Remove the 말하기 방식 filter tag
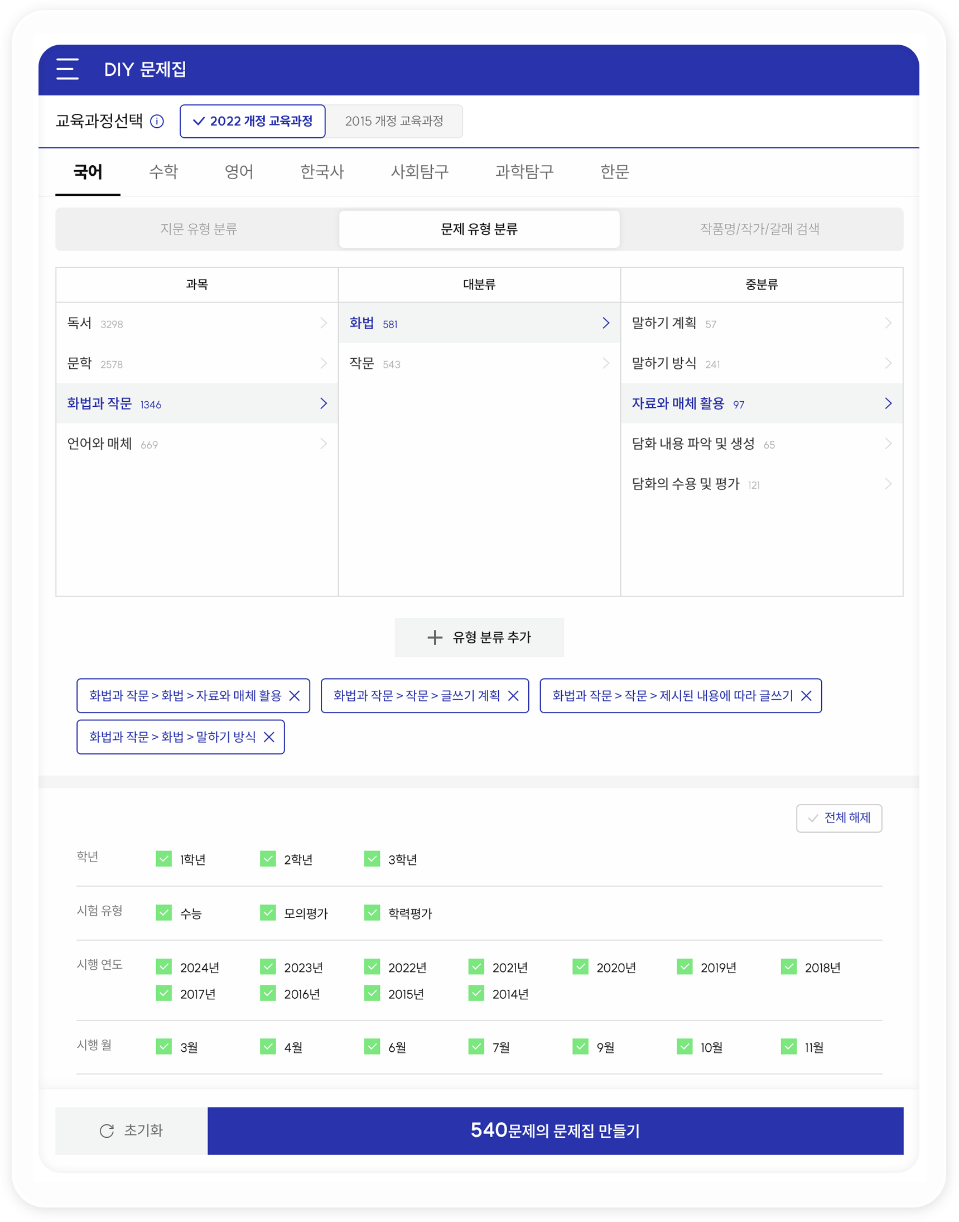This screenshot has height=1222, width=959. pyautogui.click(x=269, y=737)
